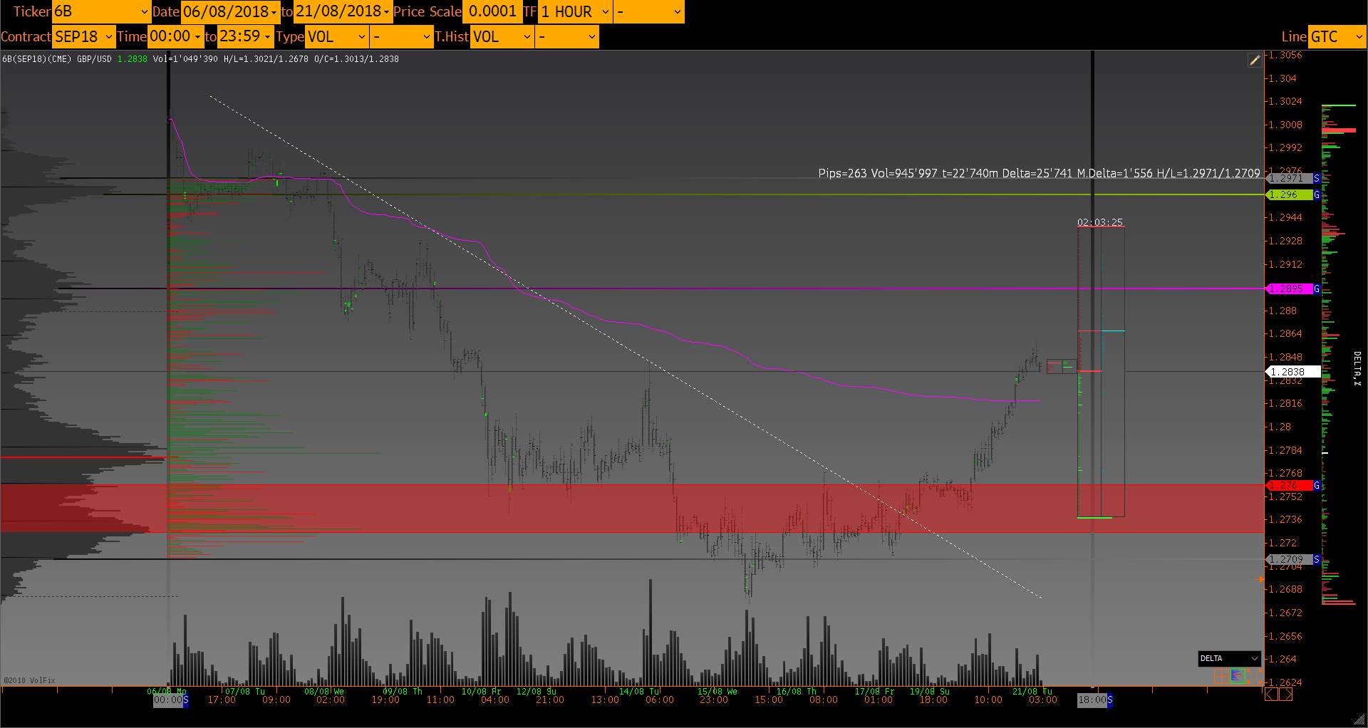The image size is (1368, 728).
Task: Click the S badge on 1.2971 level
Action: (1317, 178)
